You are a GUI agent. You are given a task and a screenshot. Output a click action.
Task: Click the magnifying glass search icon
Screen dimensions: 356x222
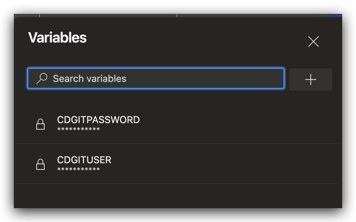tap(42, 78)
